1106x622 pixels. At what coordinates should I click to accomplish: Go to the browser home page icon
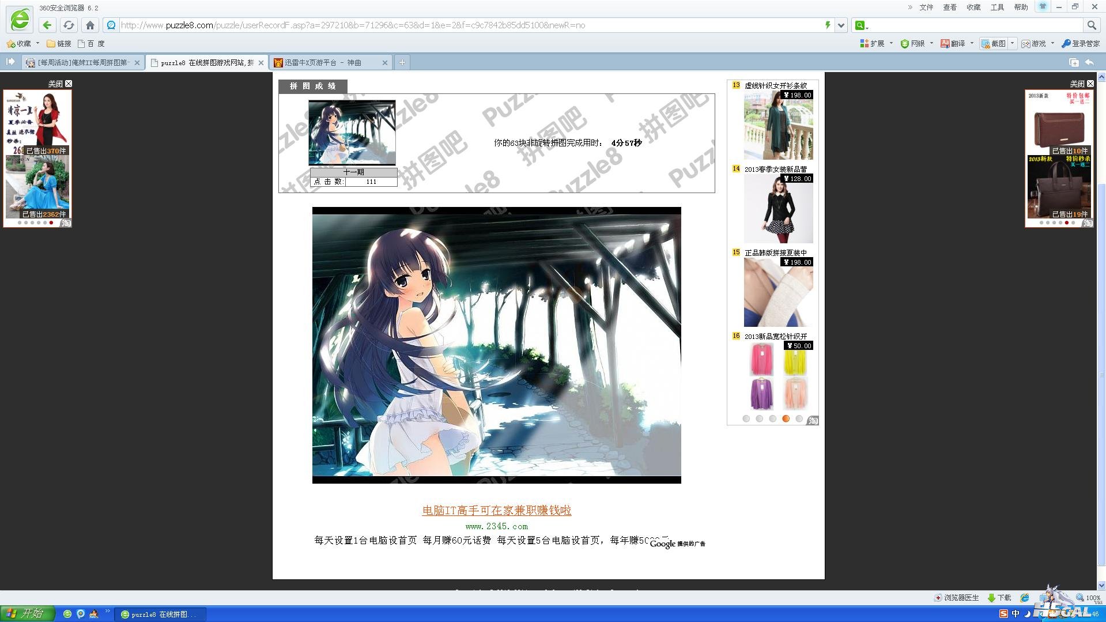coord(90,25)
